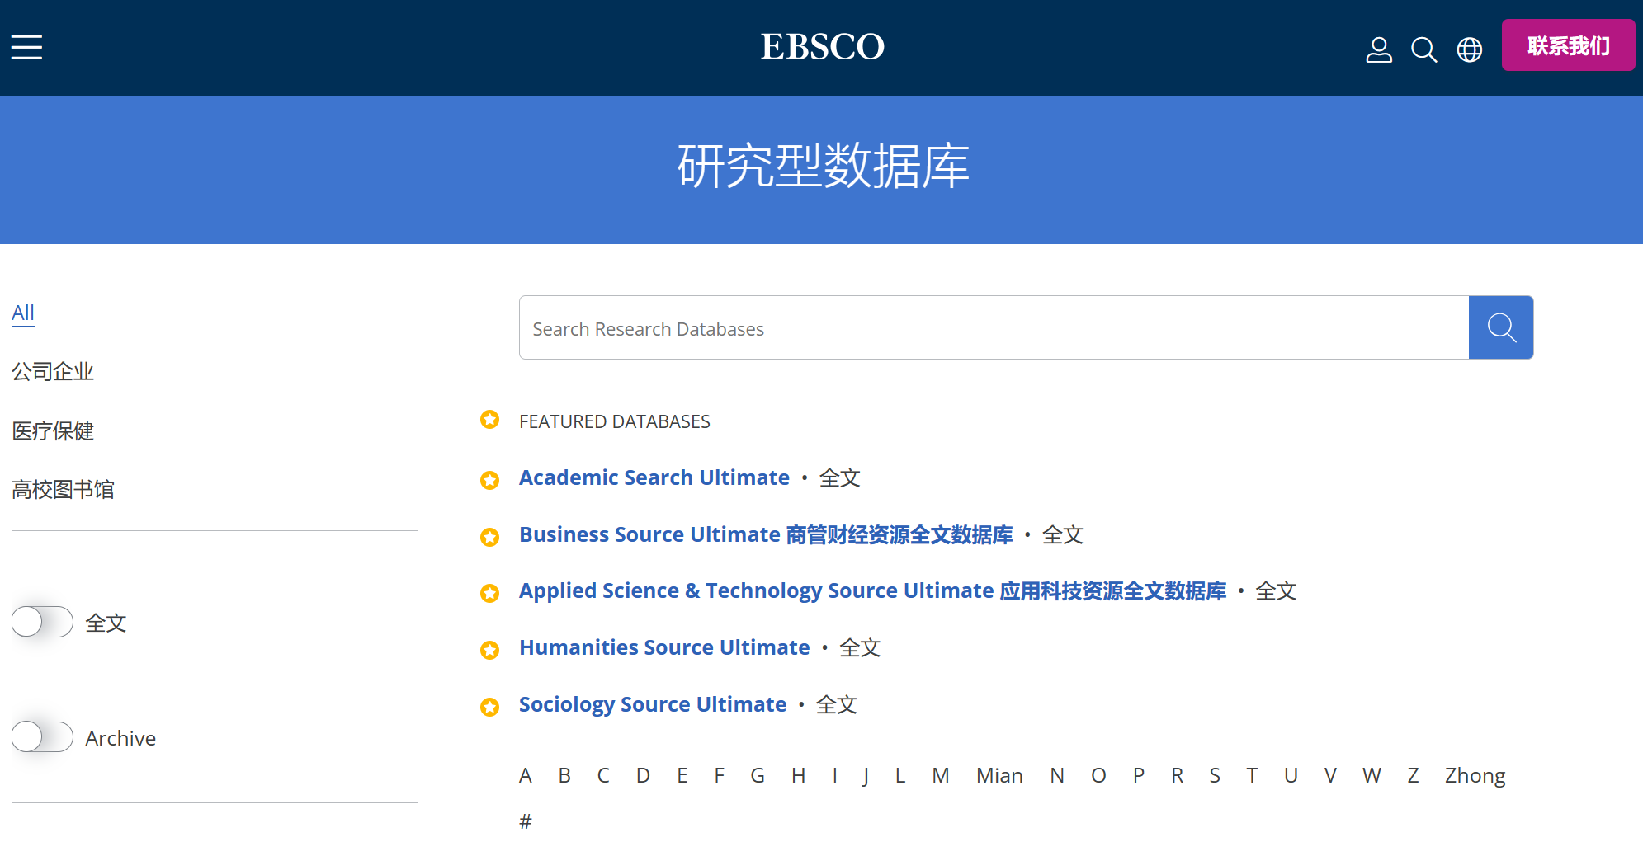Image resolution: width=1643 pixels, height=842 pixels.
Task: Jump to letter M in alphabet index
Action: [x=940, y=775]
